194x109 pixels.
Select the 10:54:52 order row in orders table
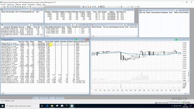pyautogui.click(x=67, y=28)
